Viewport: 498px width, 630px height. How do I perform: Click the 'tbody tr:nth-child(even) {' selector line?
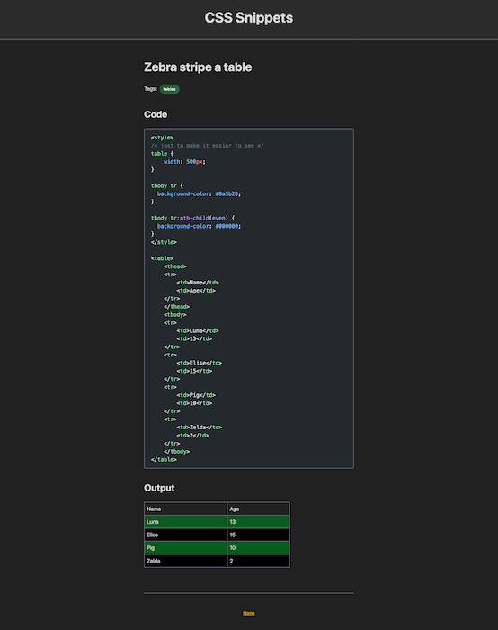(193, 218)
